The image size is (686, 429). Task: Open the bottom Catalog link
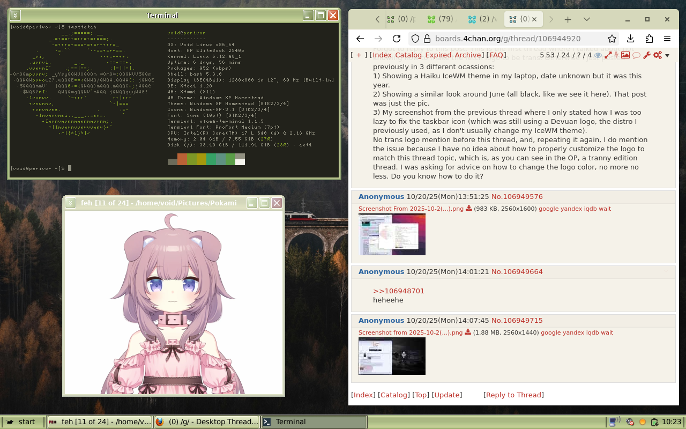[x=394, y=395]
